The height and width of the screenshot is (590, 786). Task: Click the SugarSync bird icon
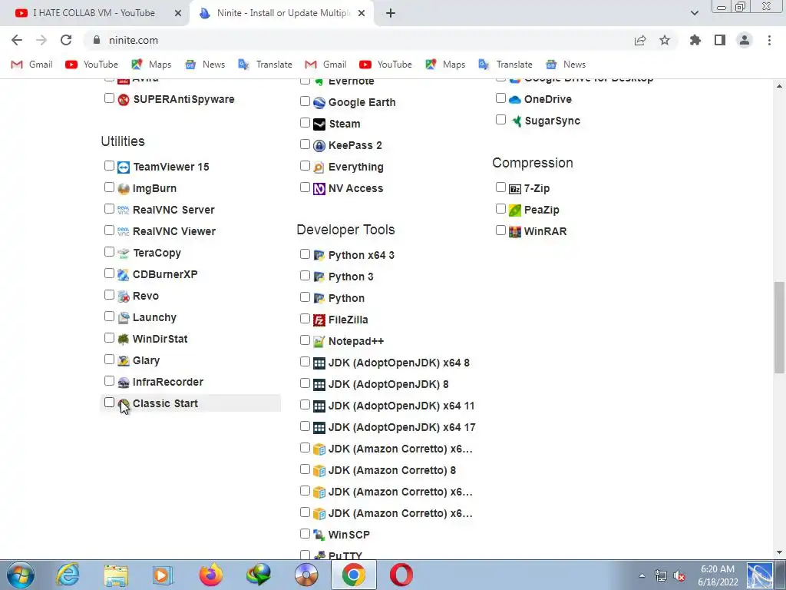pos(515,121)
